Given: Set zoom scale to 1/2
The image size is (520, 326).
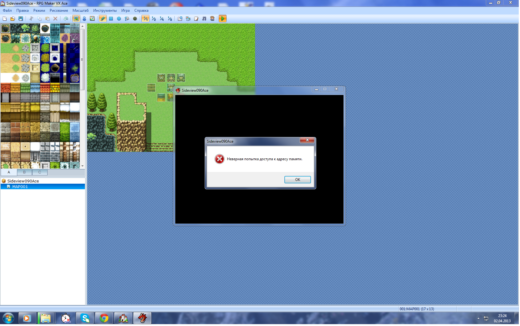Looking at the screenshot, I should pyautogui.click(x=154, y=19).
